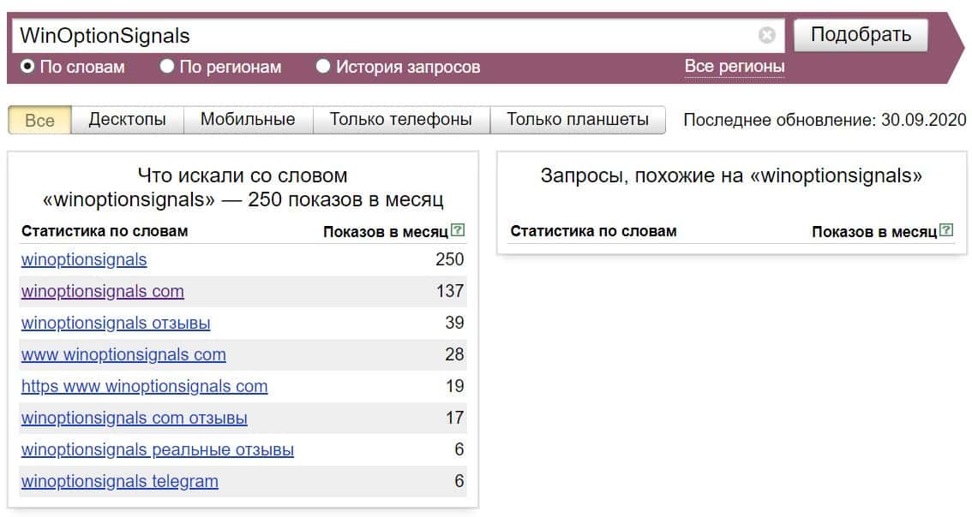Open the "Все регионы" region selector
The width and height of the screenshot is (972, 517).
pyautogui.click(x=734, y=66)
